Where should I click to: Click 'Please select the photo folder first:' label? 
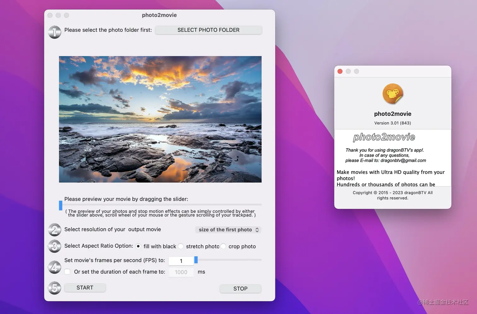pos(108,30)
